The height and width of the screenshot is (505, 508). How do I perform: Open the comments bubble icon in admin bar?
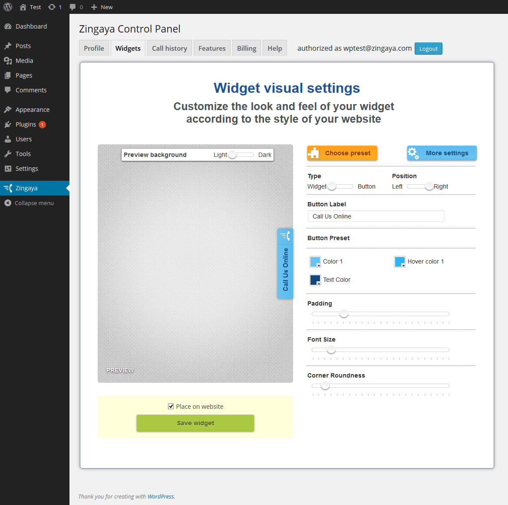(73, 7)
